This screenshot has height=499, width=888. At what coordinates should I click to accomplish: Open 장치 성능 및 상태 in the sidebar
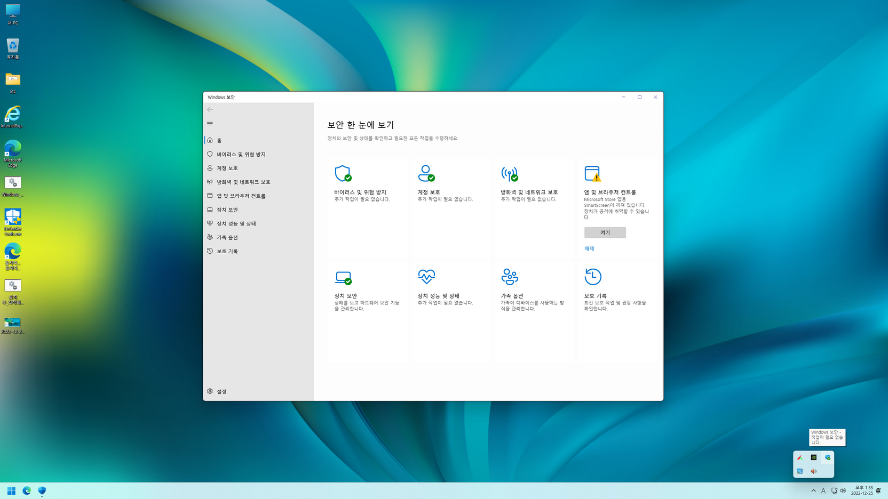pos(258,223)
